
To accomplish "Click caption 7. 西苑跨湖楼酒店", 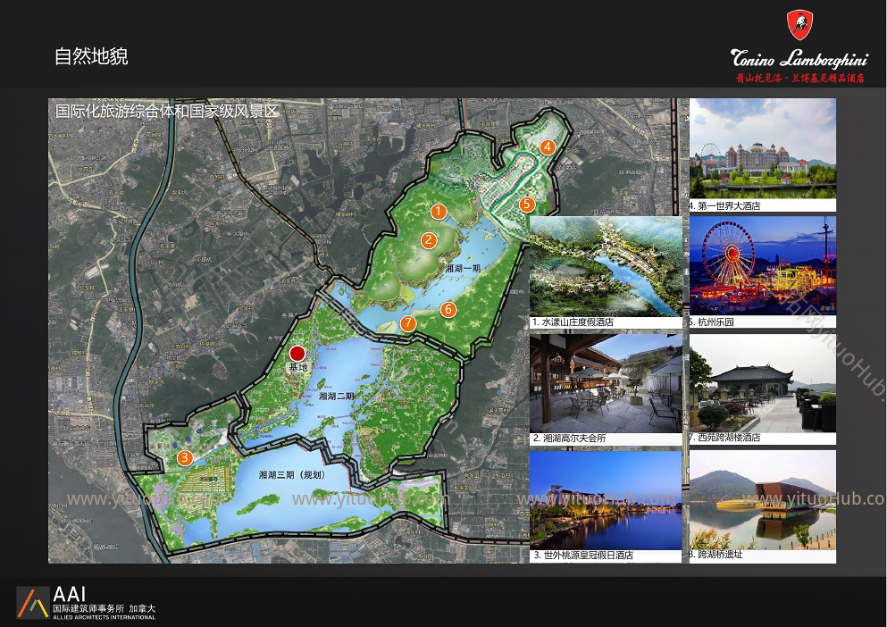I will coord(724,438).
